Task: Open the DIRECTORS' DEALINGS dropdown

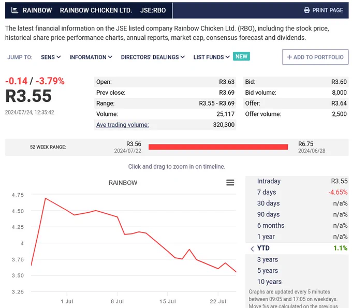Action: pyautogui.click(x=153, y=57)
